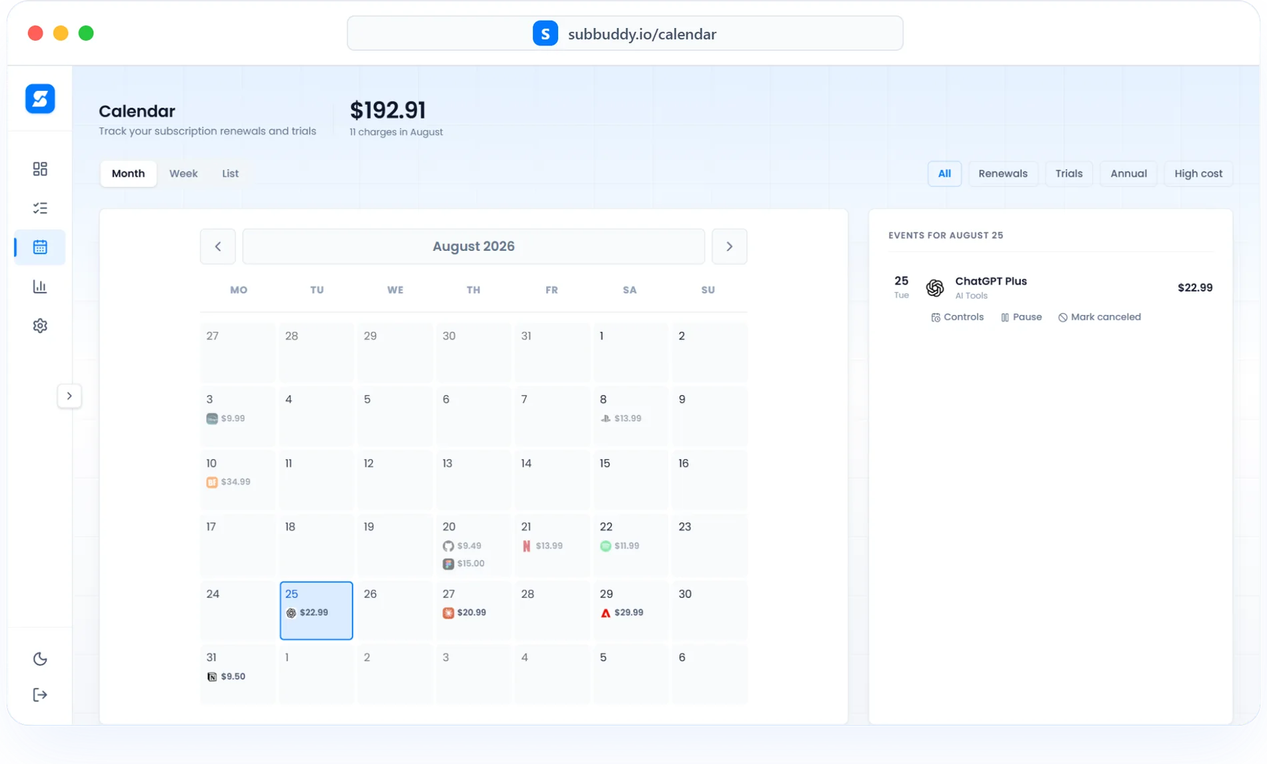Screen dimensions: 1267x764
Task: Switch to the Month view tab
Action: coord(128,173)
